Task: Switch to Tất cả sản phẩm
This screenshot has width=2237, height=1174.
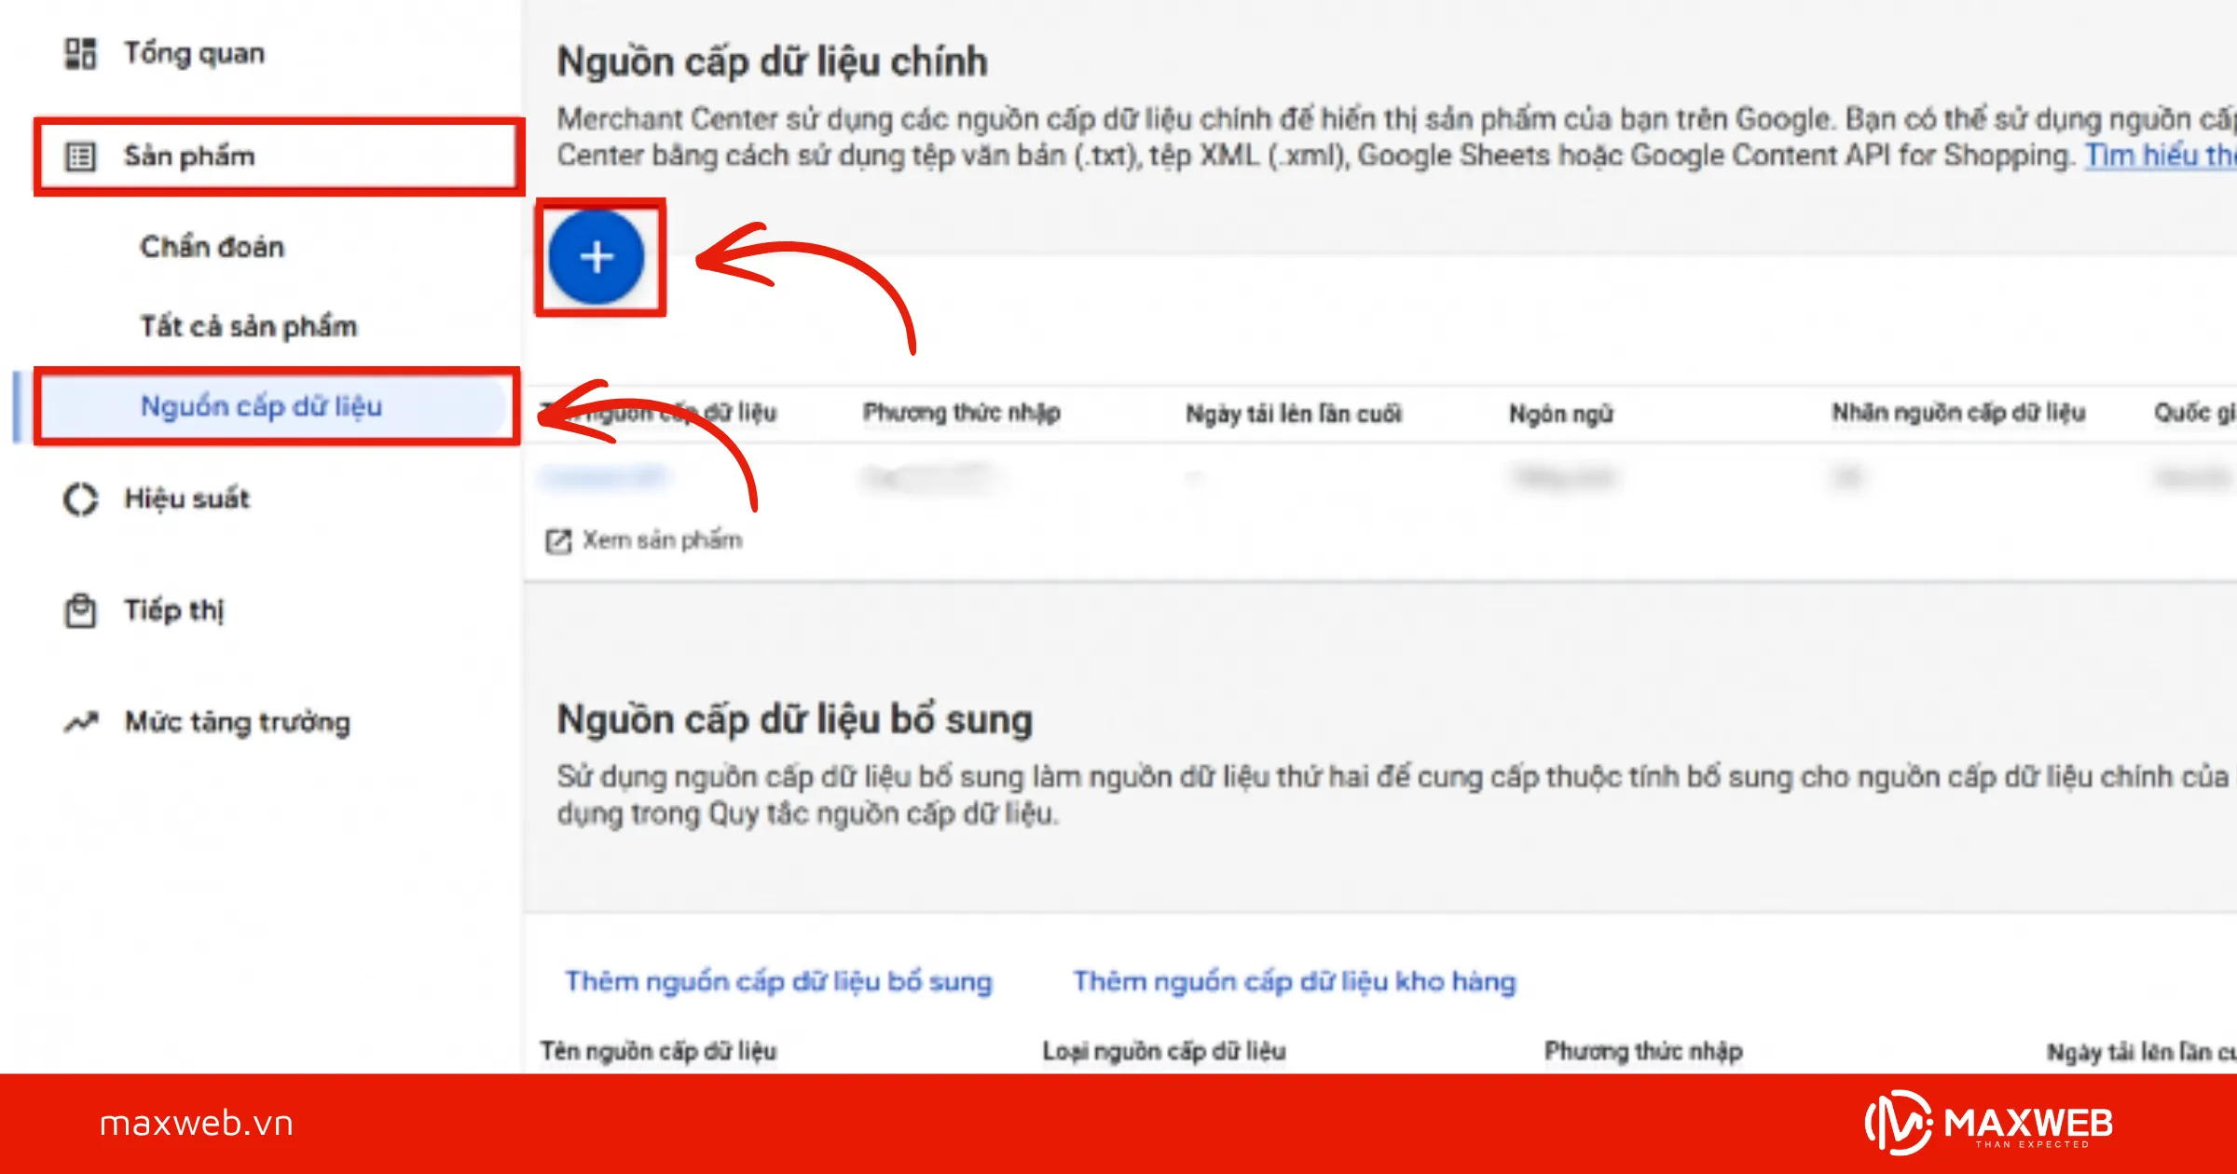Action: point(247,326)
